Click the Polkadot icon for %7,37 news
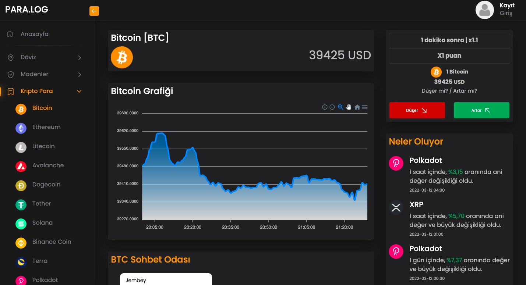The height and width of the screenshot is (285, 526). click(396, 251)
